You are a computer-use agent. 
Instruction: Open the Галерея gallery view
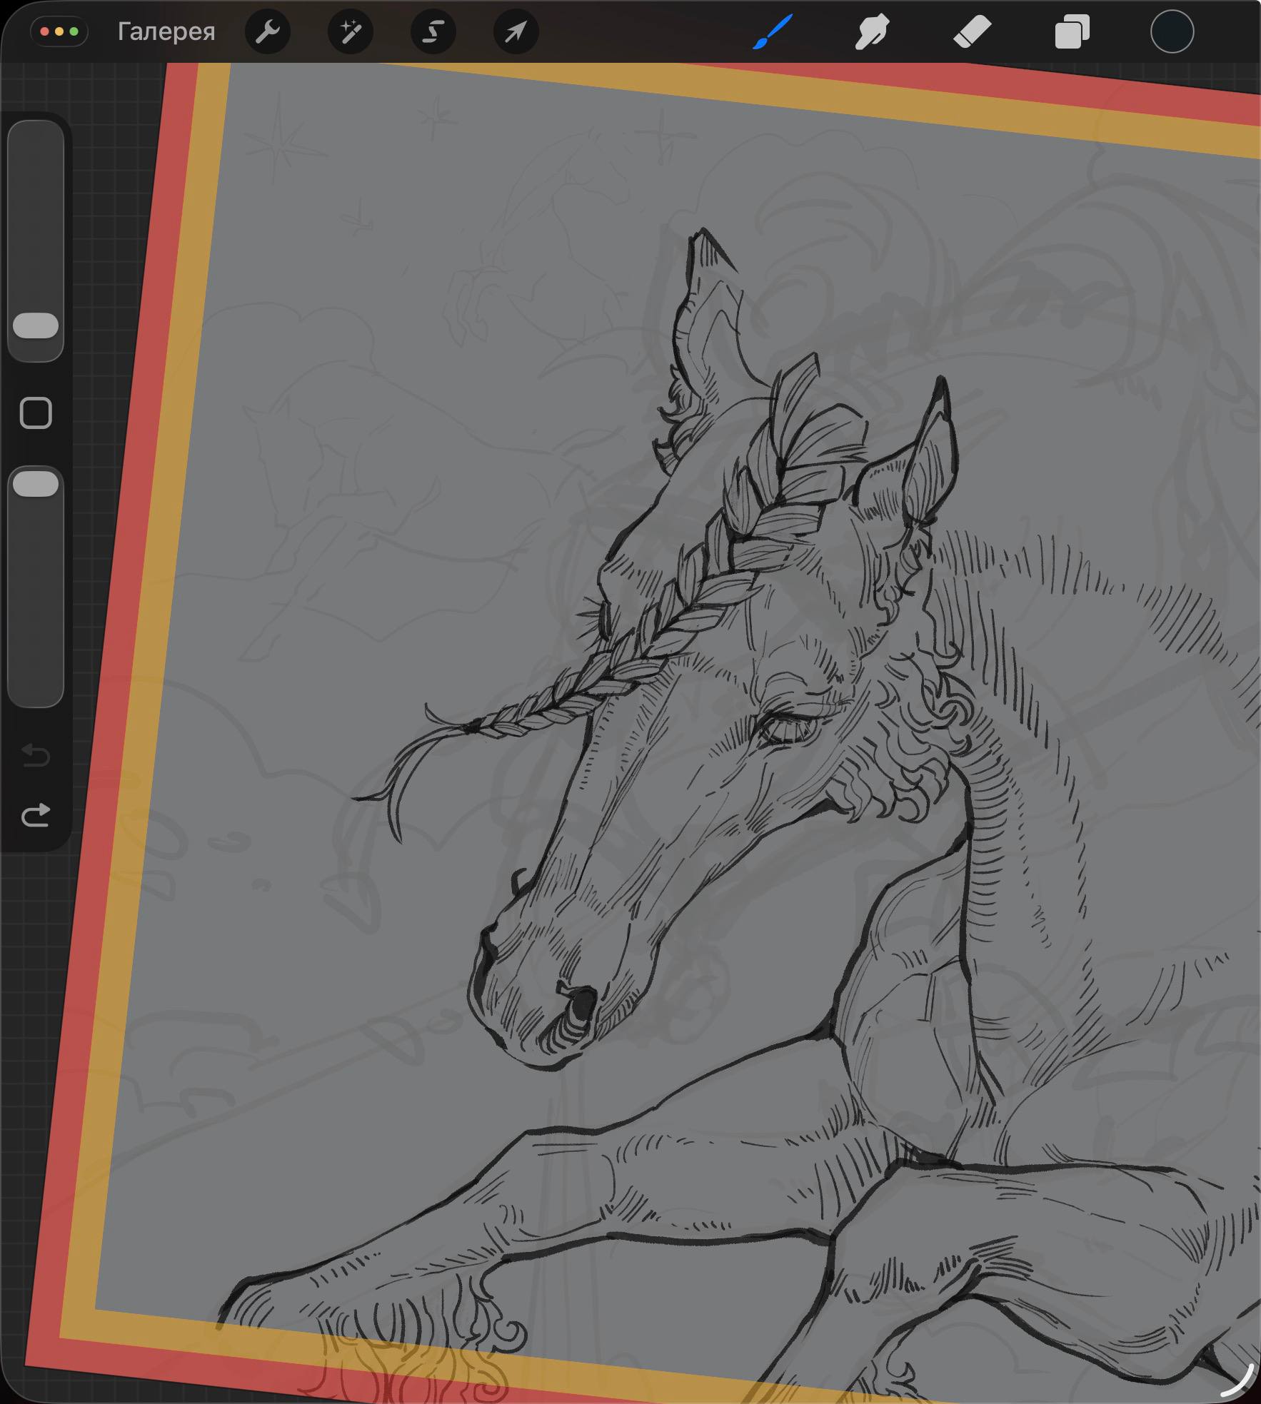(166, 32)
